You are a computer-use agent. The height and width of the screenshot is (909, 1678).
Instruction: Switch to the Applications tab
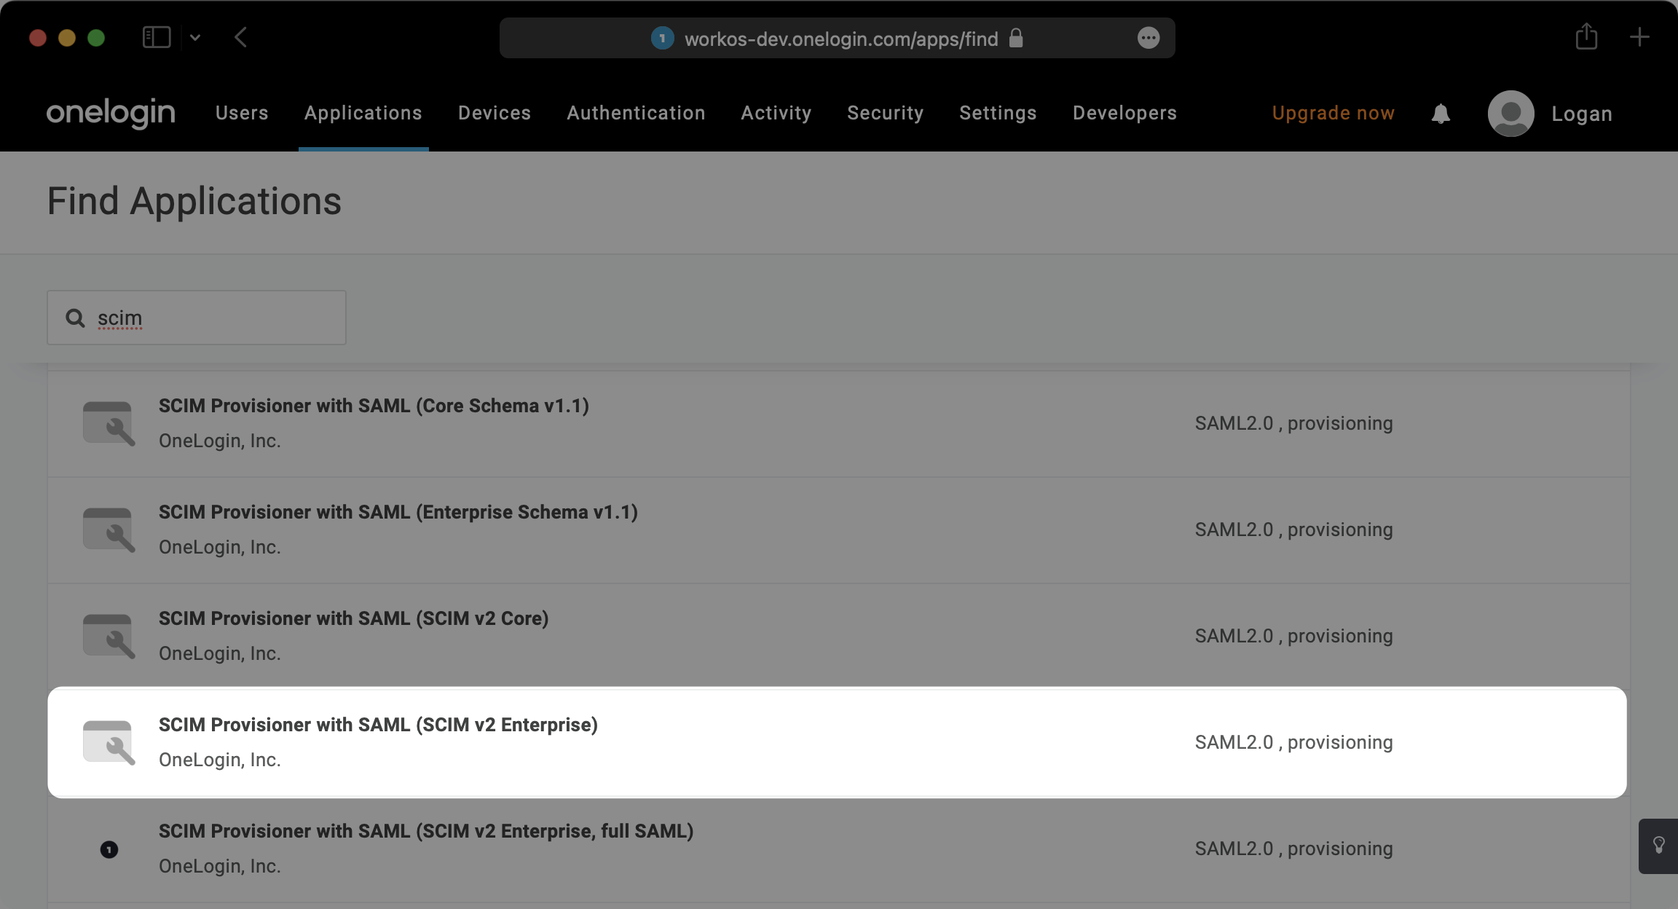(x=363, y=113)
